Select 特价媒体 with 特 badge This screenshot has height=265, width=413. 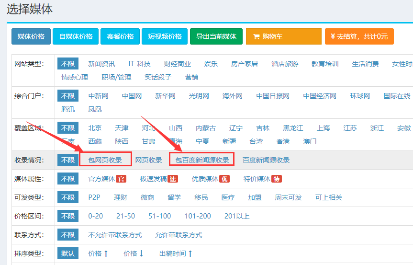click(x=262, y=179)
